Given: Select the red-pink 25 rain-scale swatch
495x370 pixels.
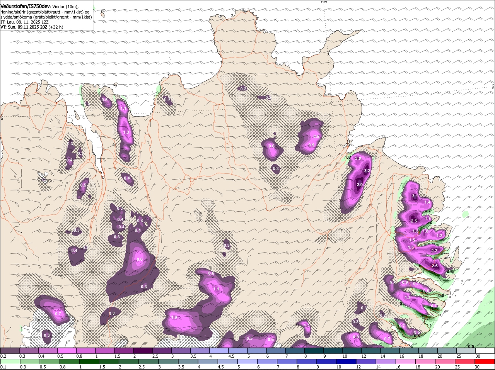Looking at the screenshot, I should tap(465, 362).
